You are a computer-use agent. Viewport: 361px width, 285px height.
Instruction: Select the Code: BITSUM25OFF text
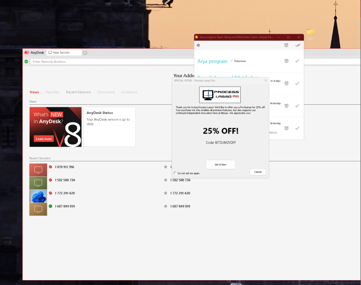(221, 142)
